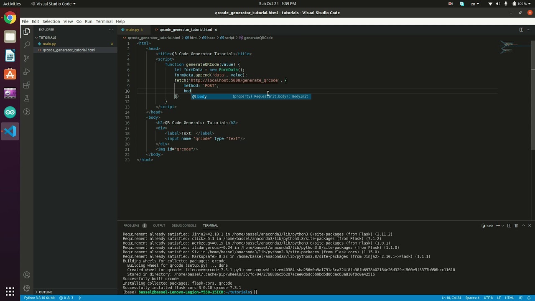Open the en keyboard layout dropdown
Viewport: 535px width, 301px height.
[x=474, y=4]
